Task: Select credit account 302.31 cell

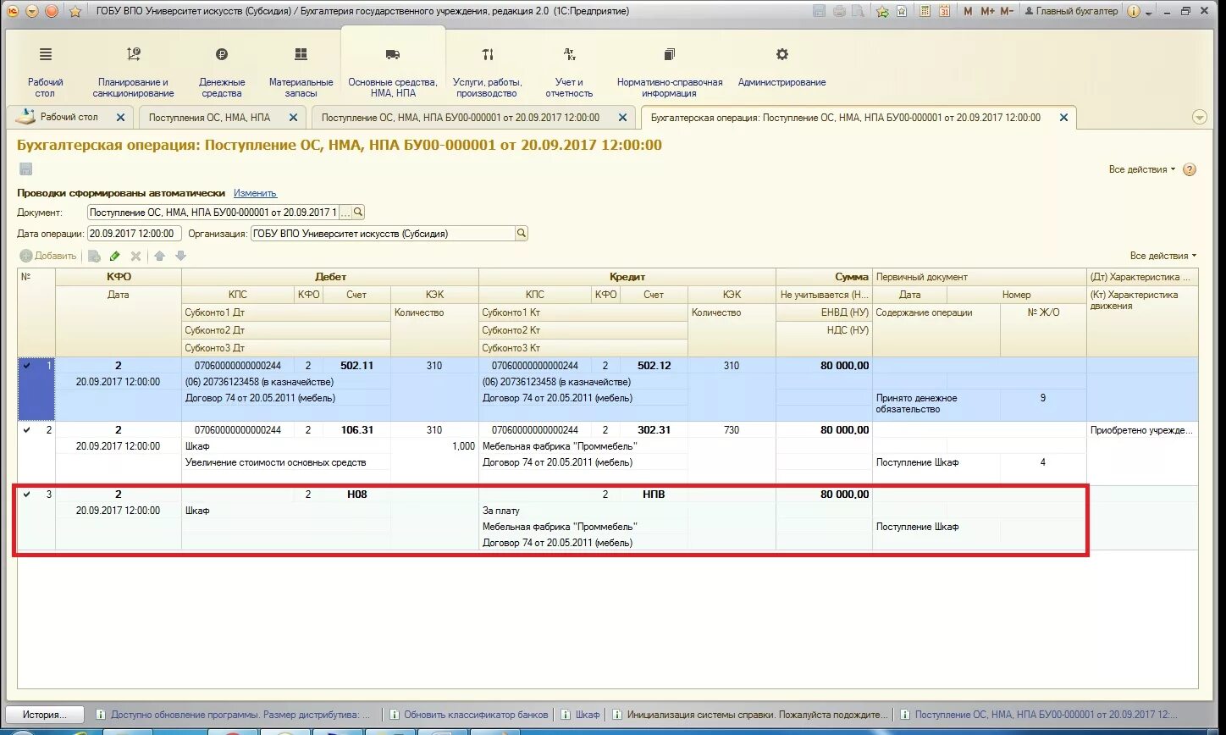Action: (654, 430)
